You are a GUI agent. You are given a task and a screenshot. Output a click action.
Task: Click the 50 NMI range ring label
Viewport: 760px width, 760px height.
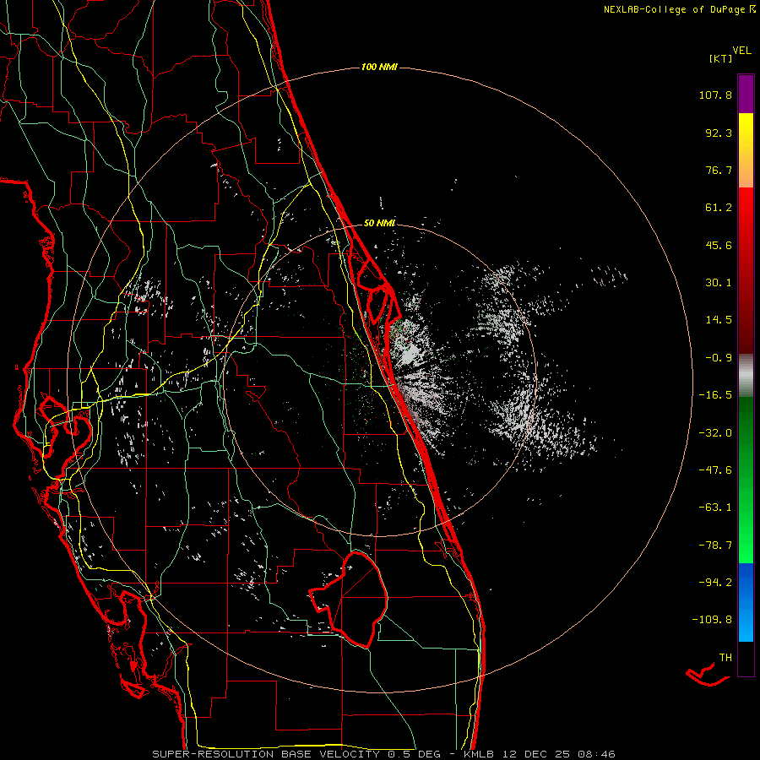point(379,223)
